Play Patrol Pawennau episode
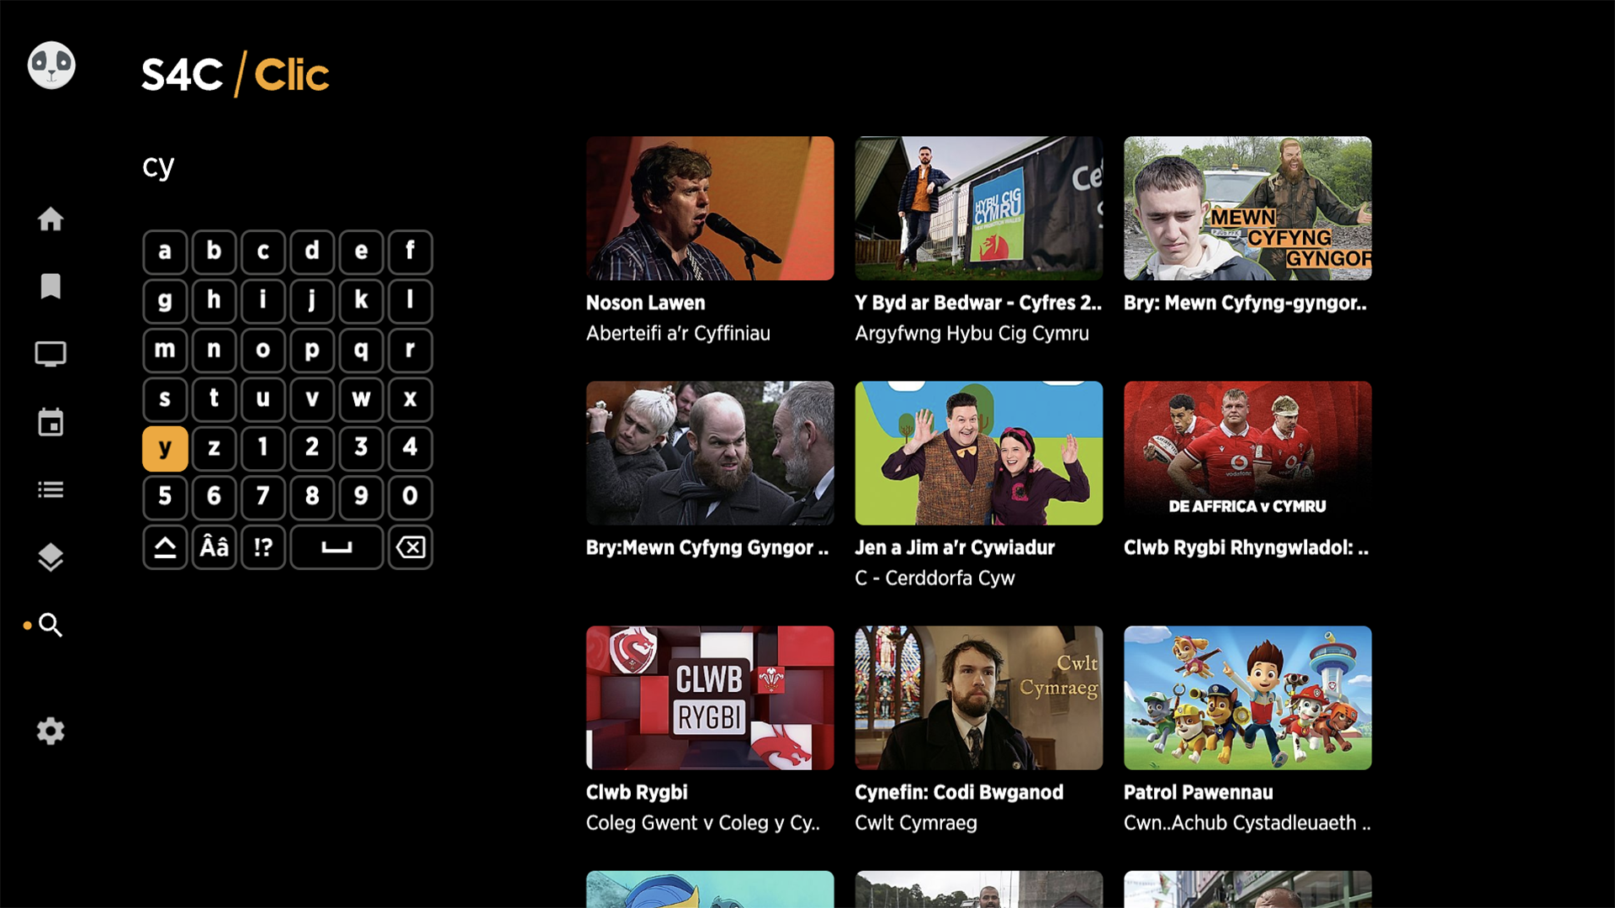This screenshot has width=1615, height=908. 1247,698
